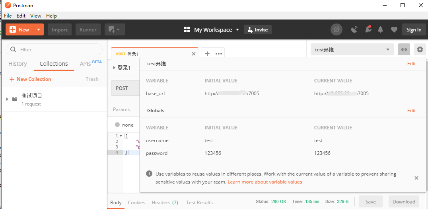The height and width of the screenshot is (209, 428).
Task: Open the notifications bell icon
Action: click(x=381, y=29)
